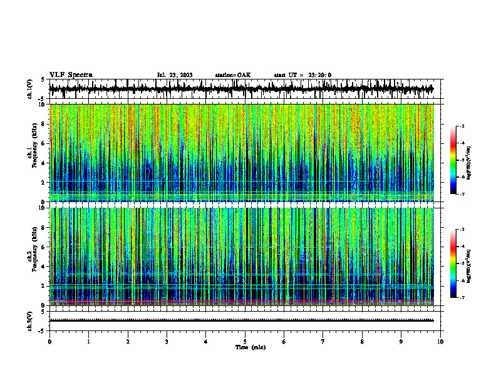Click the 0 minute tick label

(49, 342)
